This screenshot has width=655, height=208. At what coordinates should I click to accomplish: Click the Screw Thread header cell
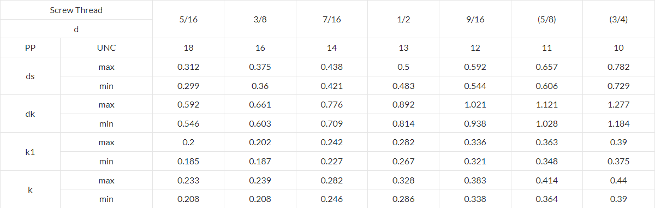[x=76, y=10]
